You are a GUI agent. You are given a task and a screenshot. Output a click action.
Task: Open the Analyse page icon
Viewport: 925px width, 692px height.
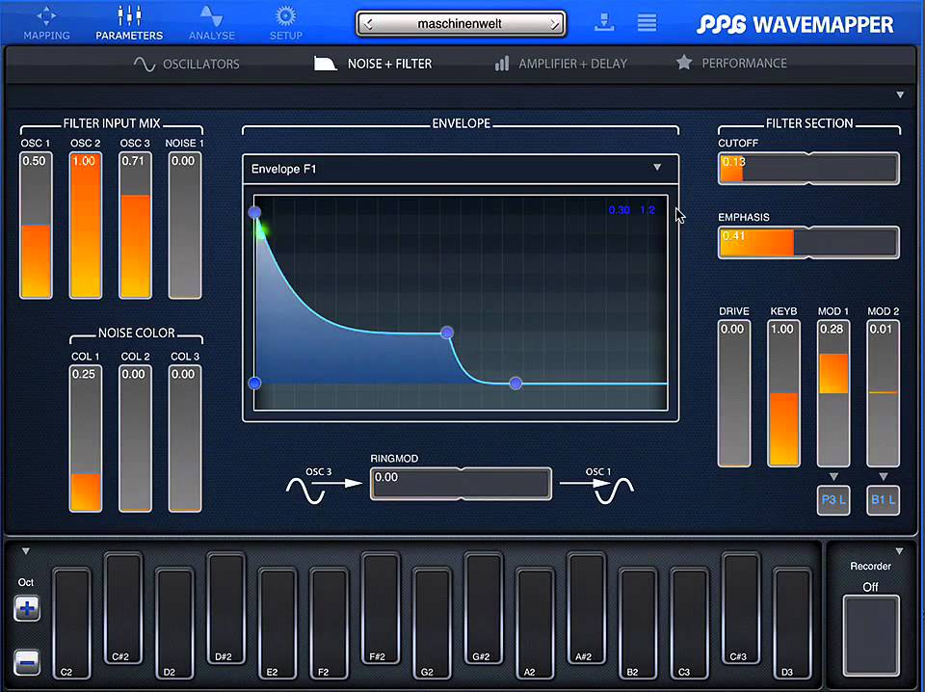[211, 16]
